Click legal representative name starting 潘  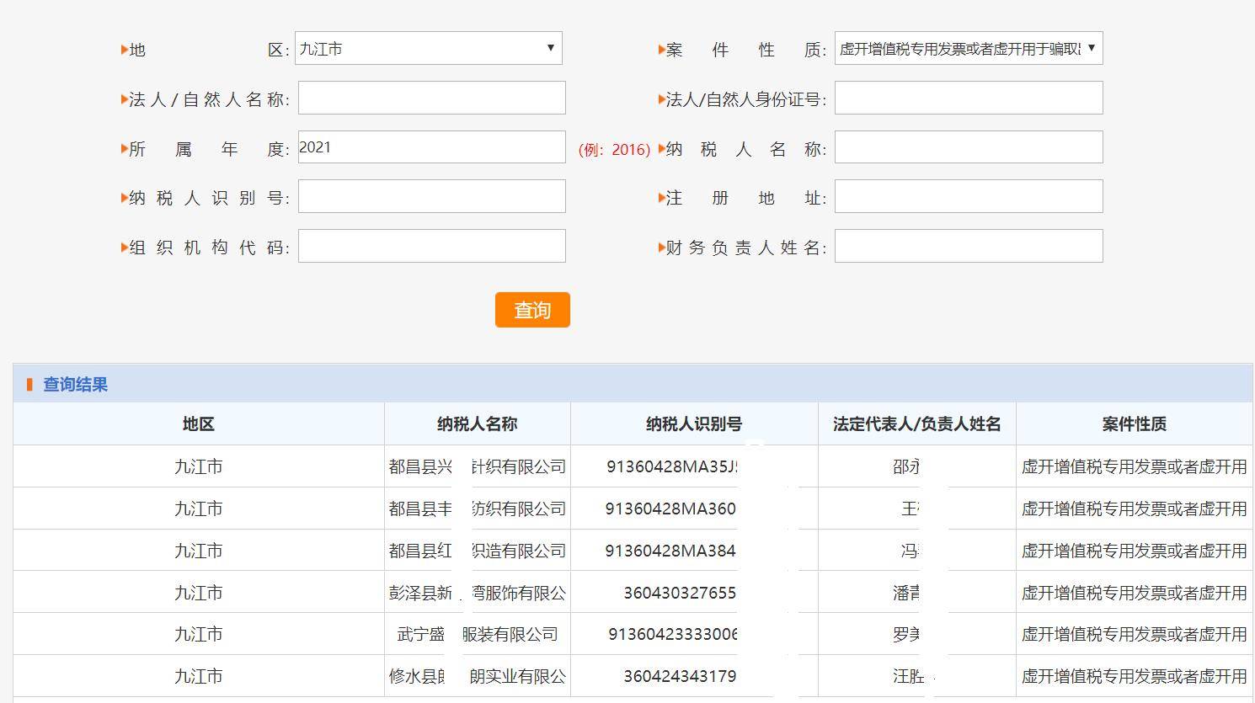906,593
